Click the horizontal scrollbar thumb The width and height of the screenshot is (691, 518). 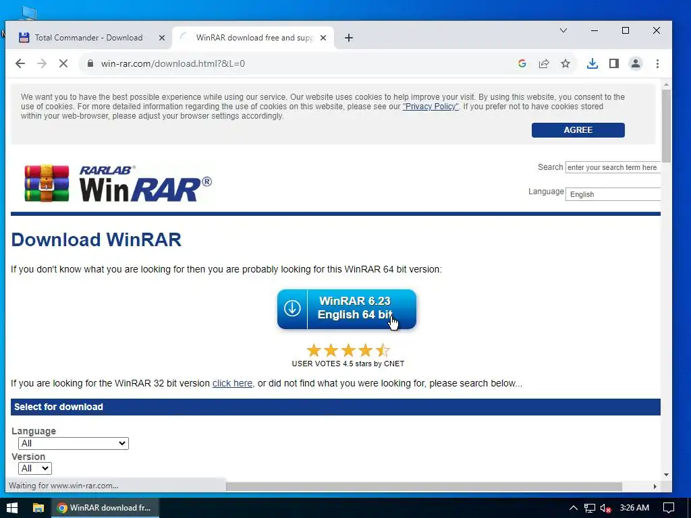(424, 486)
